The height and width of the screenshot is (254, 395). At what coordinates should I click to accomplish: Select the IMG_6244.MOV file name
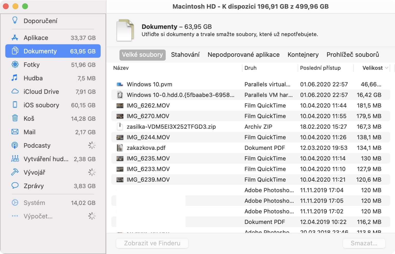click(x=148, y=137)
